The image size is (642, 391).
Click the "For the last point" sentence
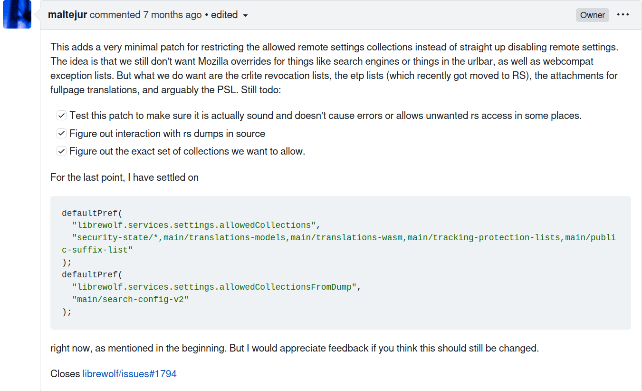(x=125, y=177)
